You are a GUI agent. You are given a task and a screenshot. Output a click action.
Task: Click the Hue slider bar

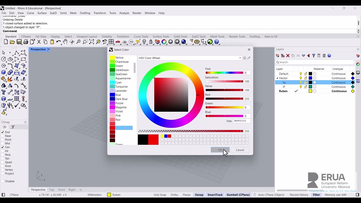coord(224,73)
